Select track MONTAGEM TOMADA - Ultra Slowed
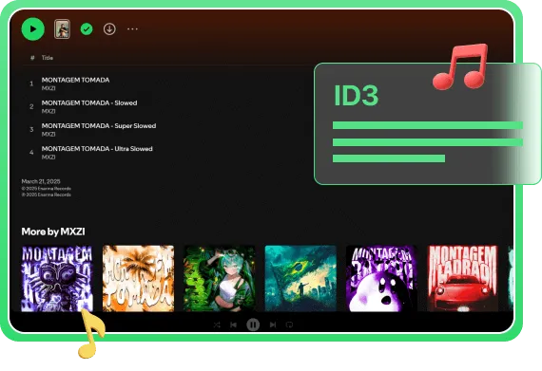Screen dimensions: 542x371 click(x=97, y=149)
